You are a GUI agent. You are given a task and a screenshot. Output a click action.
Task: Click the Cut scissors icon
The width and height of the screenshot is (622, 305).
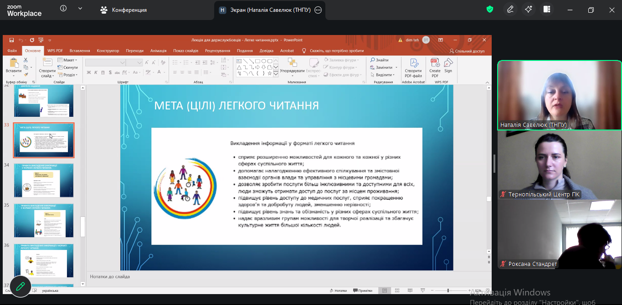(x=26, y=60)
